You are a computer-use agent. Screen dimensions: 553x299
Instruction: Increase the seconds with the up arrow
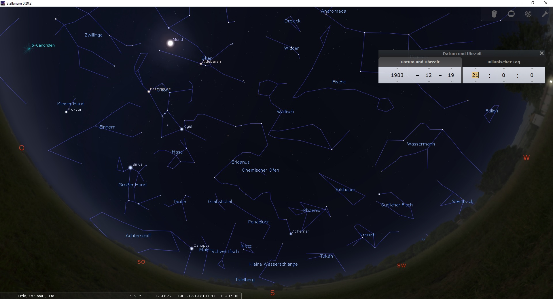[x=532, y=69]
